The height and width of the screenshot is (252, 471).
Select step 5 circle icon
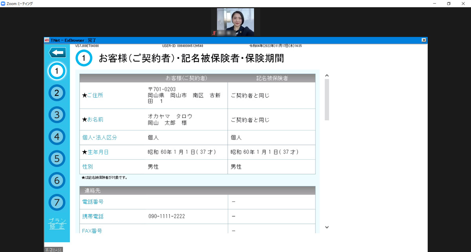click(57, 159)
